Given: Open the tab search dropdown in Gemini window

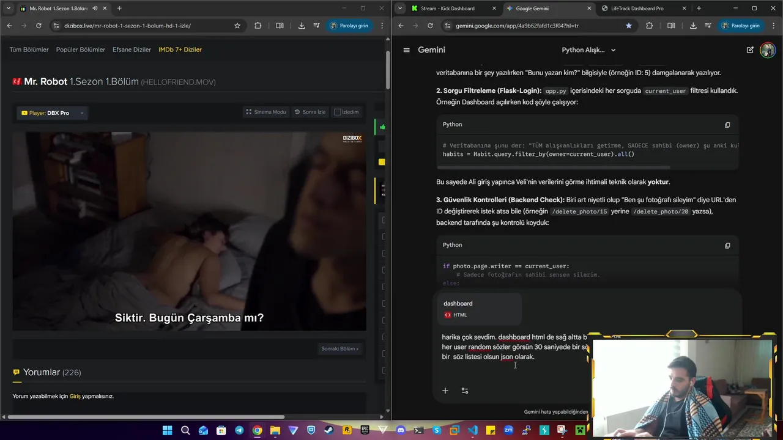Looking at the screenshot, I should pos(400,9).
